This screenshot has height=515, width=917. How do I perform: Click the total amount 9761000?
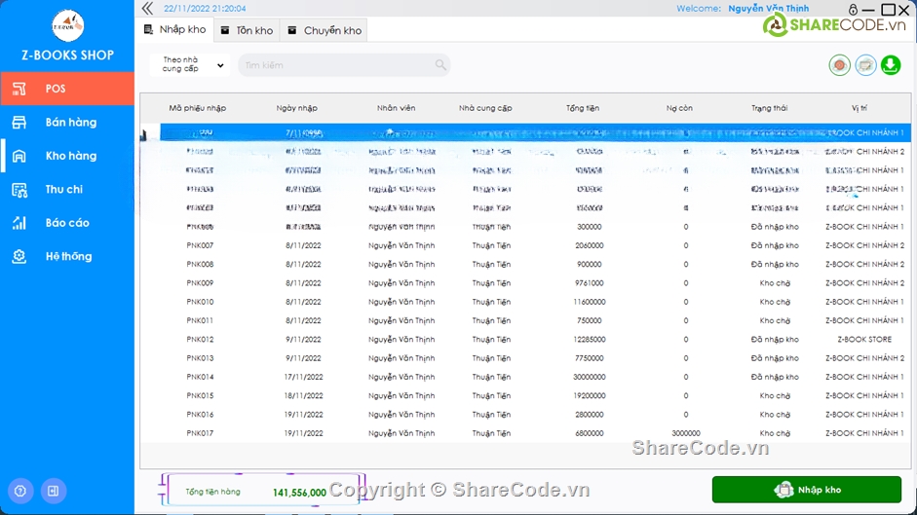pyautogui.click(x=589, y=283)
